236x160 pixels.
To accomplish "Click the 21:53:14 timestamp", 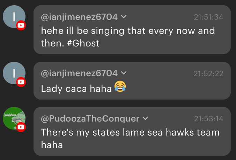I will tap(208, 119).
